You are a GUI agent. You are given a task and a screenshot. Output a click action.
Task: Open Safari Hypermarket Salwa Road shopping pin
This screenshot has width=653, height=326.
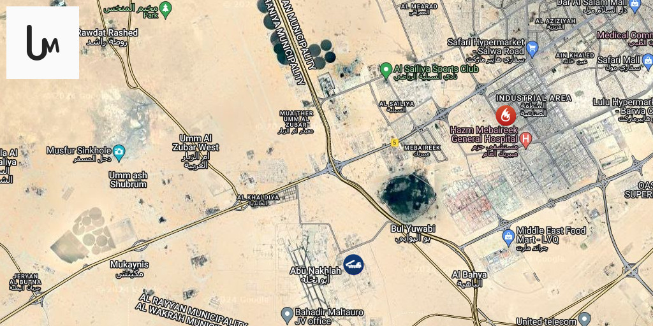(532, 49)
